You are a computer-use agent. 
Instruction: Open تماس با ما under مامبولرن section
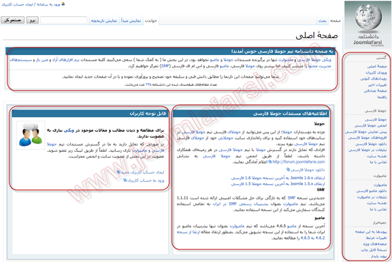(378, 209)
